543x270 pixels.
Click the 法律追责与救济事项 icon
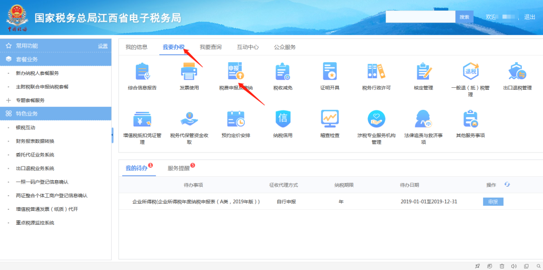pyautogui.click(x=423, y=119)
